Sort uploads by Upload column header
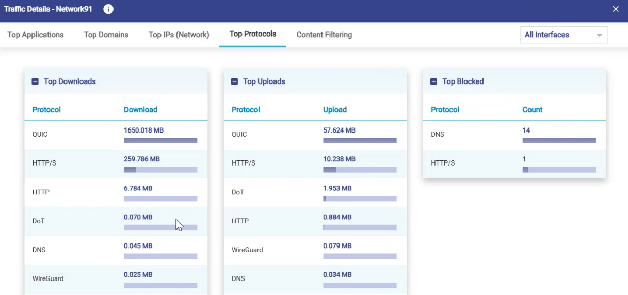Screen dimensions: 628x295 (x=335, y=110)
